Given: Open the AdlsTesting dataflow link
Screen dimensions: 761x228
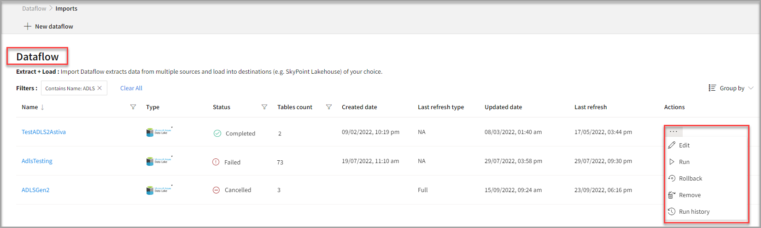Looking at the screenshot, I should tap(37, 161).
